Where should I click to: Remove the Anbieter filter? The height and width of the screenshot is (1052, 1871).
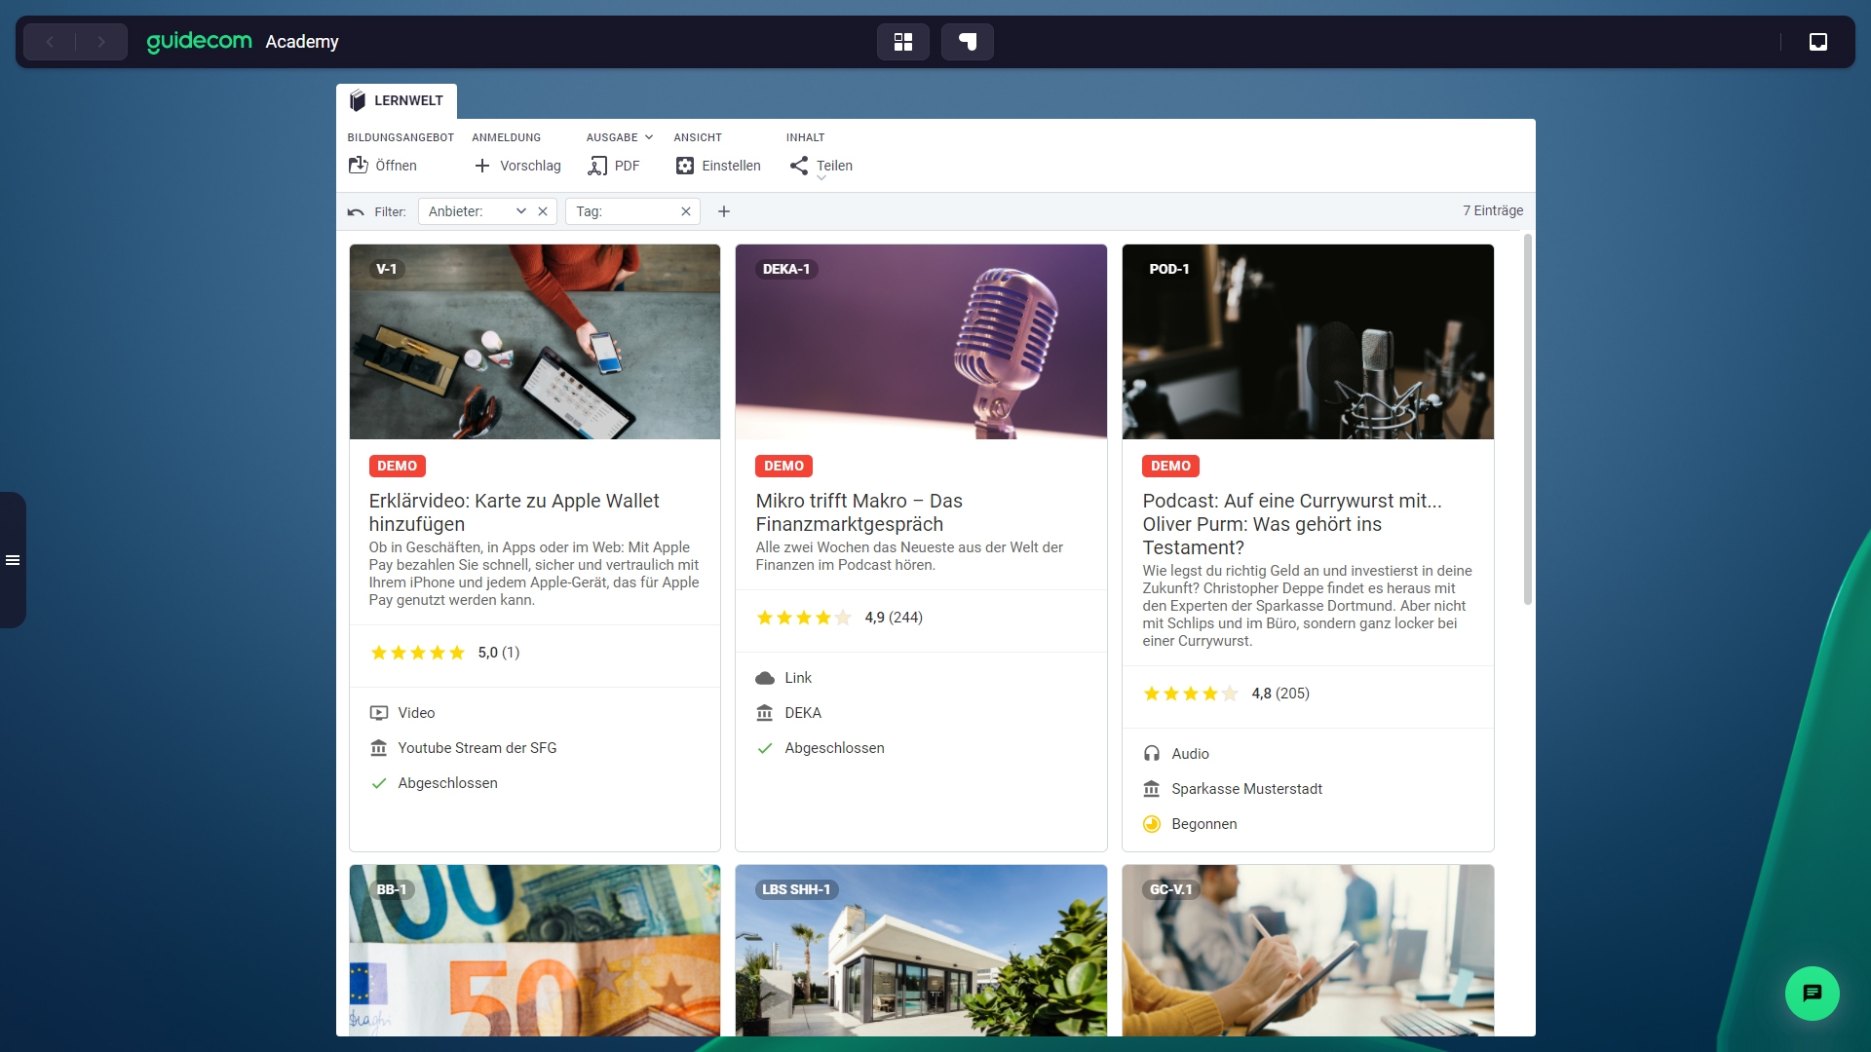543,211
